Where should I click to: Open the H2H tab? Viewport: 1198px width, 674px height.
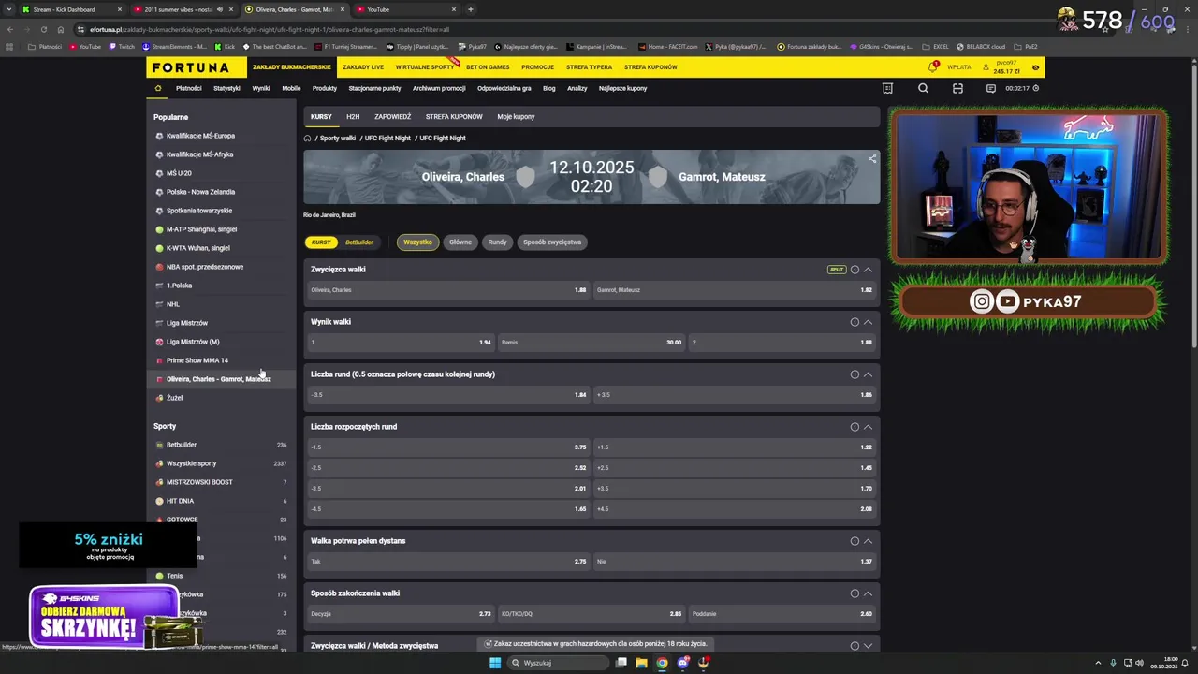pyautogui.click(x=353, y=117)
